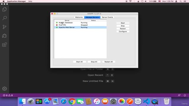Open the Trash in the Dock
189x106 pixels.
[167, 101]
